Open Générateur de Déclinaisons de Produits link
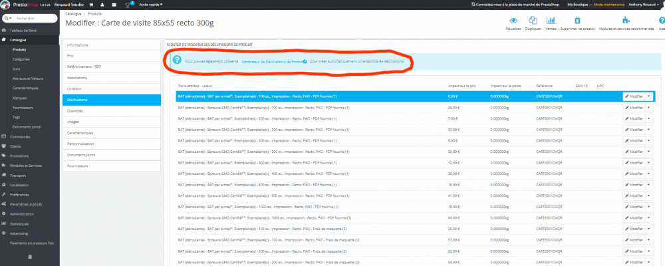This screenshot has width=665, height=266. 274,62
